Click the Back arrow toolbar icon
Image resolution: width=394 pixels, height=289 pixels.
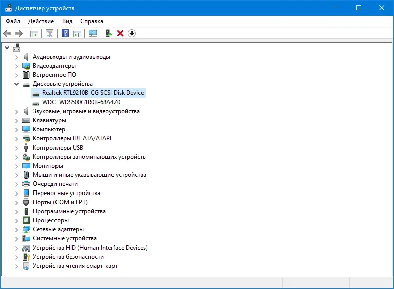[7, 33]
